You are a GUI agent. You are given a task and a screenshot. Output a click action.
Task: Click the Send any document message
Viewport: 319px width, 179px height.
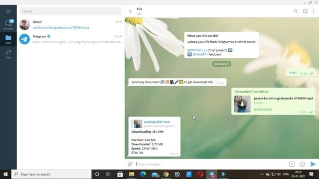(x=177, y=82)
